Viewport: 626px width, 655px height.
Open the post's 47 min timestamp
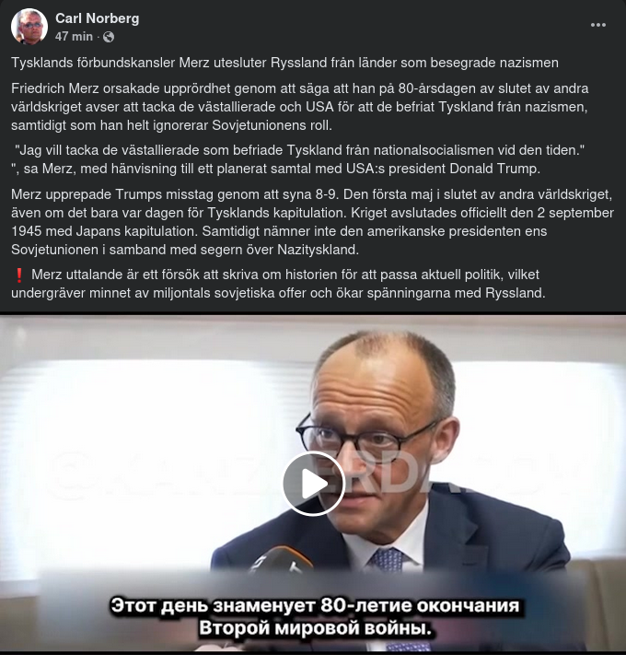click(74, 37)
